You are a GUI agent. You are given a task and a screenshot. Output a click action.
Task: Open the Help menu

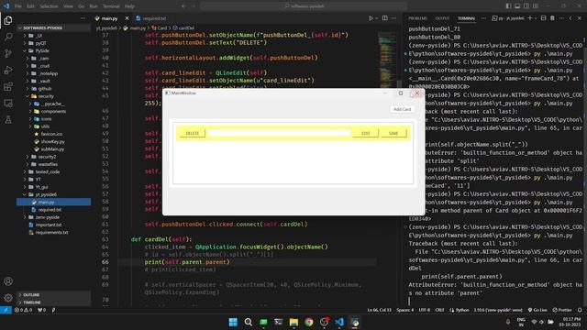[129, 6]
